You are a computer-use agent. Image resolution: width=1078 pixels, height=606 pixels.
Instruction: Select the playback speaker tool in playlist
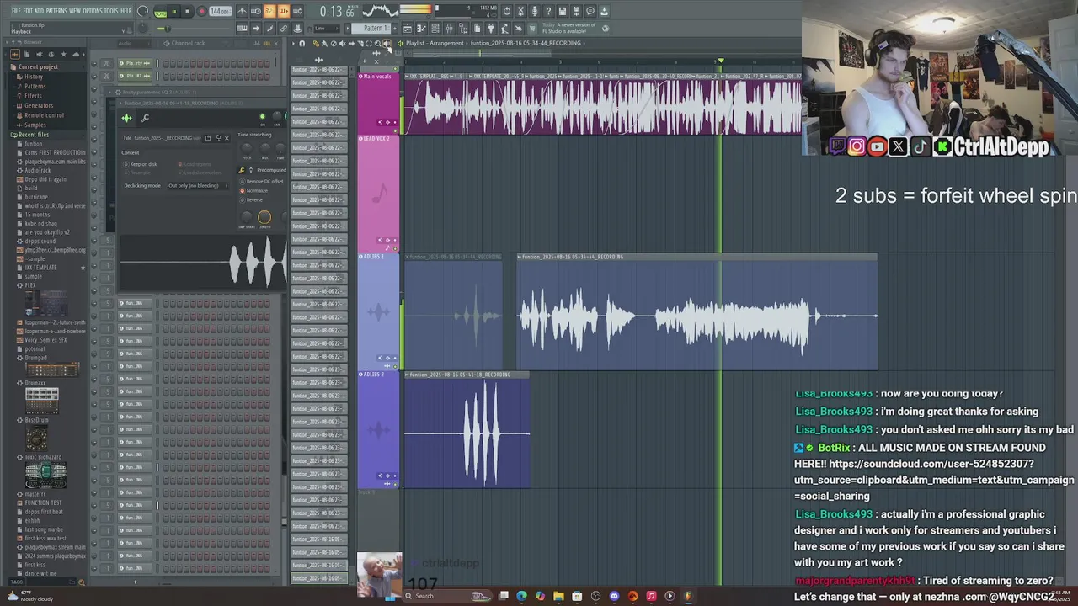[387, 43]
